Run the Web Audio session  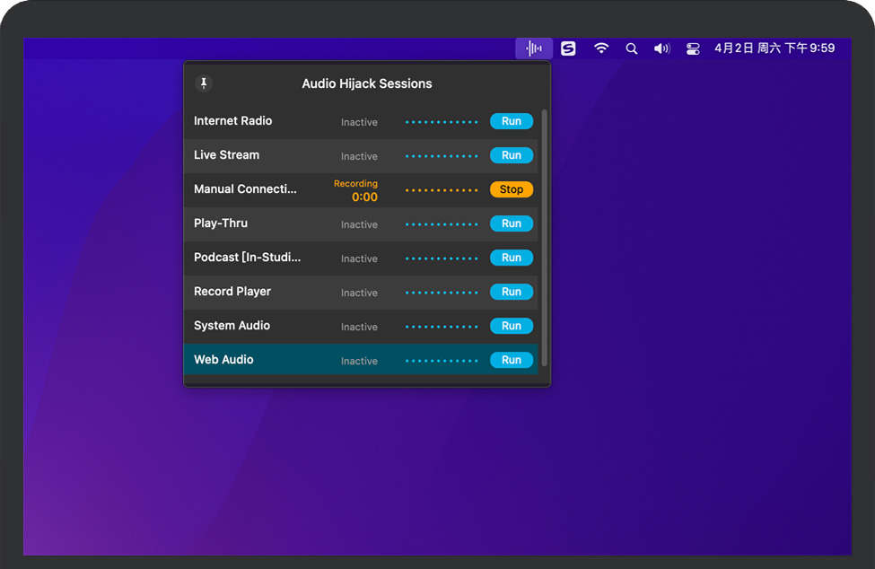click(x=512, y=360)
